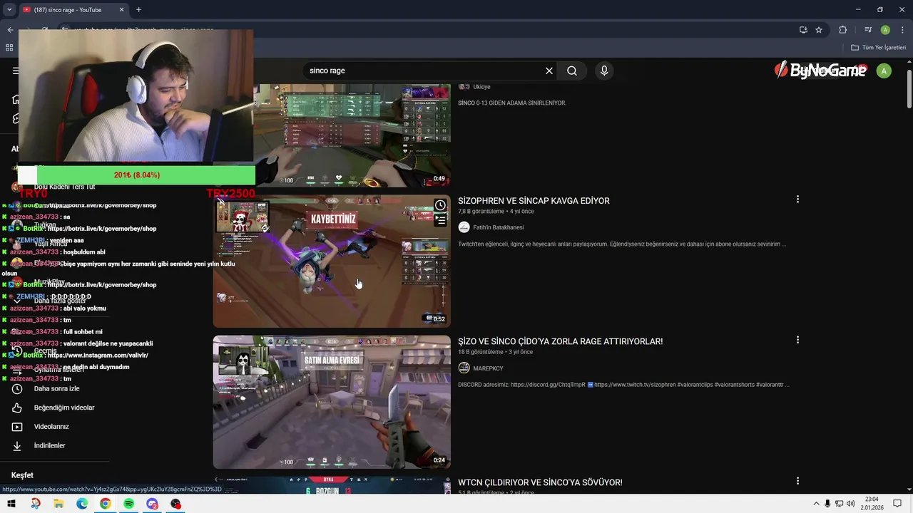Visit Ukioye channel name
Viewport: 913px width, 513px height.
(481, 87)
